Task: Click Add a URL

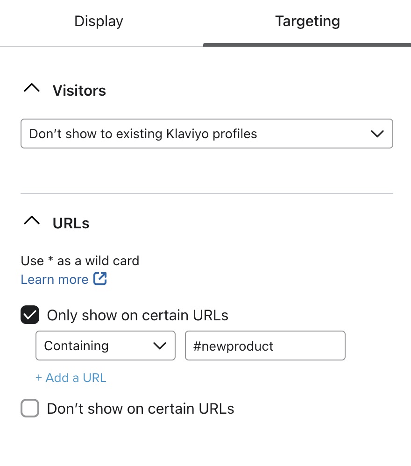Action: click(x=71, y=378)
